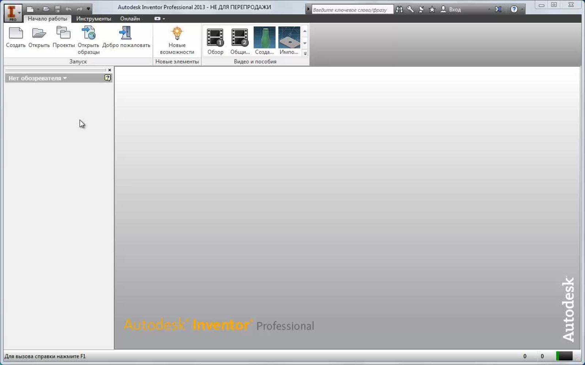The image size is (585, 365).
Task: Click the Open folder icon in quick access toolbar
Action: coord(46,9)
